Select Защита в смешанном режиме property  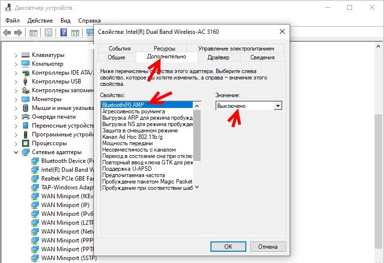point(147,131)
